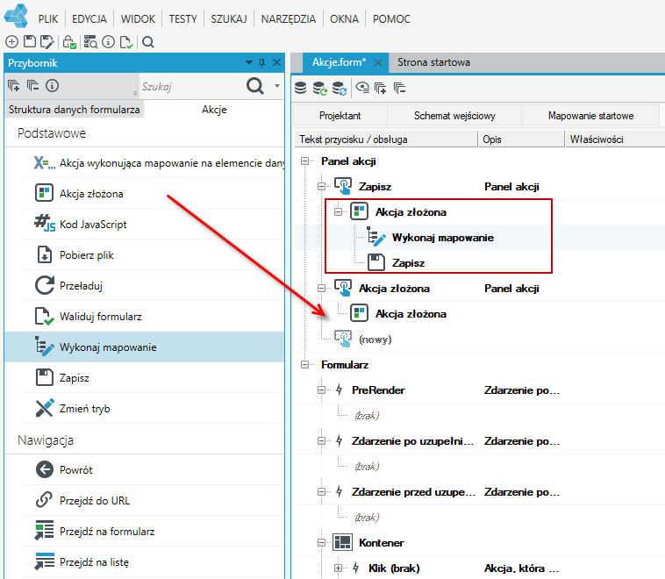665x579 pixels.
Task: Select the (nowy) button placeholder in the tree
Action: [x=375, y=340]
